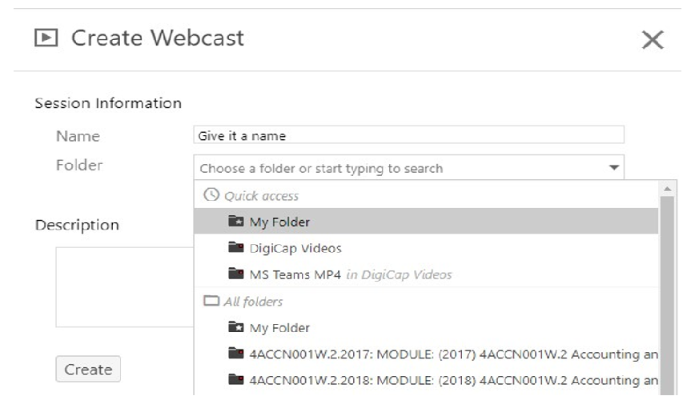Choose DigiCap Videos from the list
This screenshot has height=412, width=683.
tap(426, 247)
